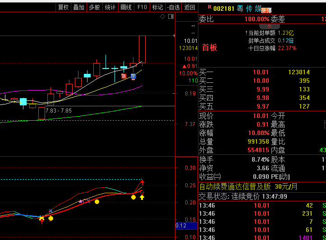Viewport: 326px width, 240px height.
Task: Click the 十日总涨幅 22.37% value
Action: point(287,48)
